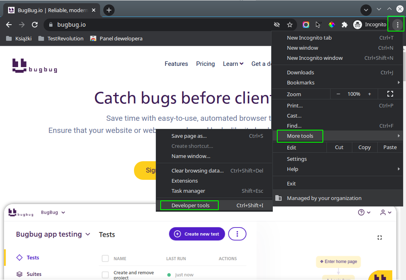Expand the Help submenu

tap(338, 169)
